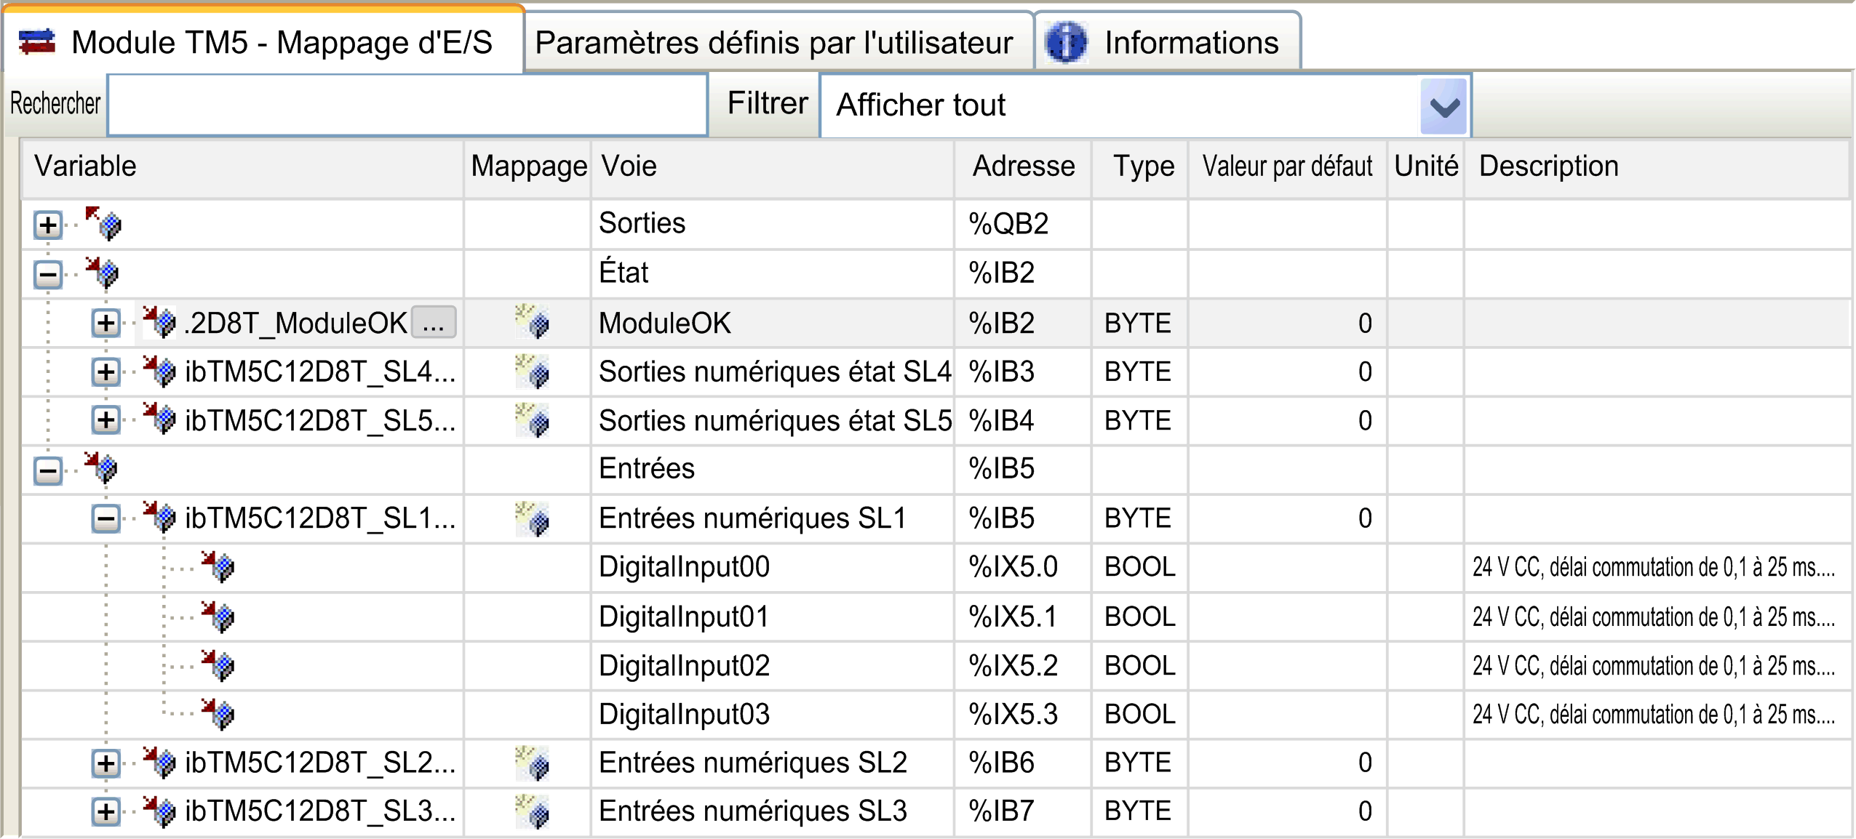
Task: Switch to Paramètres définis par l'utilisateur tab
Action: pos(774,42)
